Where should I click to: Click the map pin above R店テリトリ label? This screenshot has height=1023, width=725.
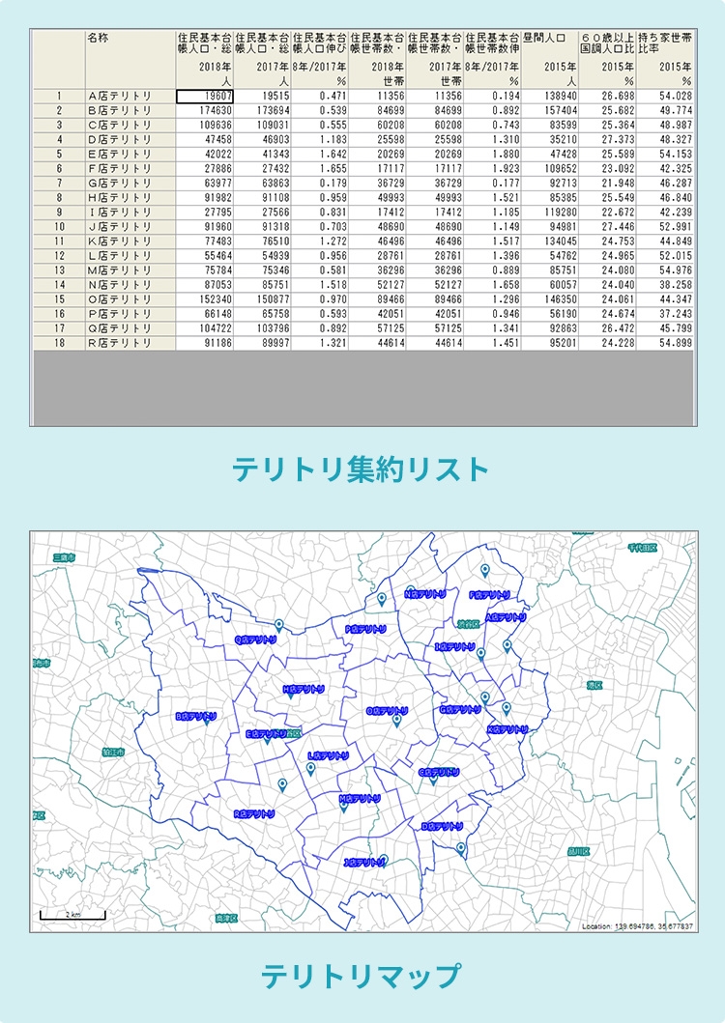coord(282,784)
